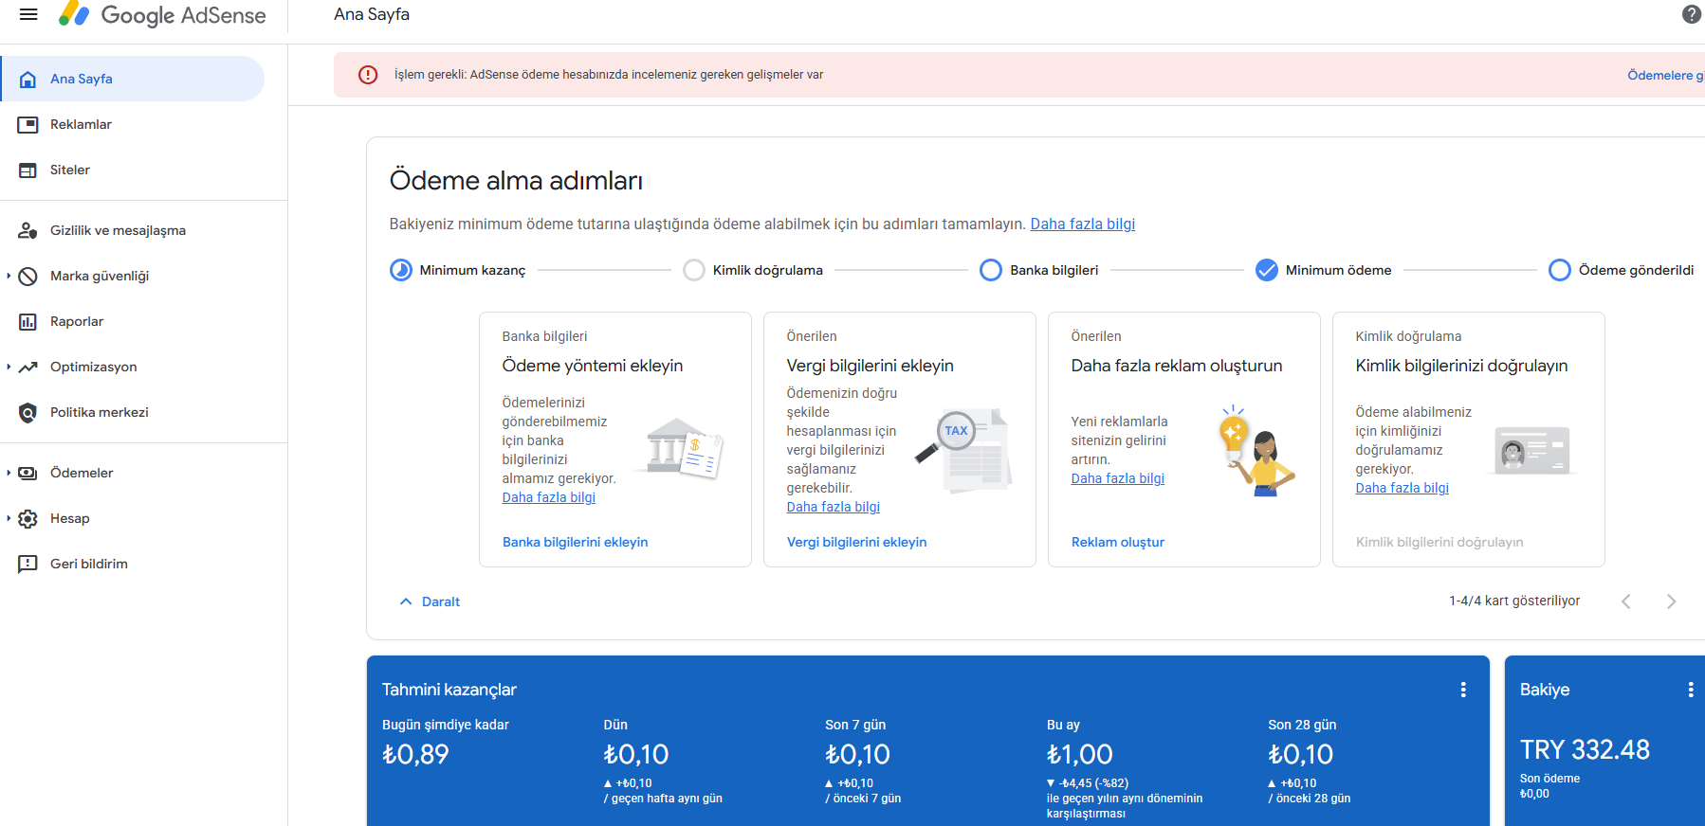Select the Kimlik doğrulama step indicator
1705x826 pixels.
694,270
